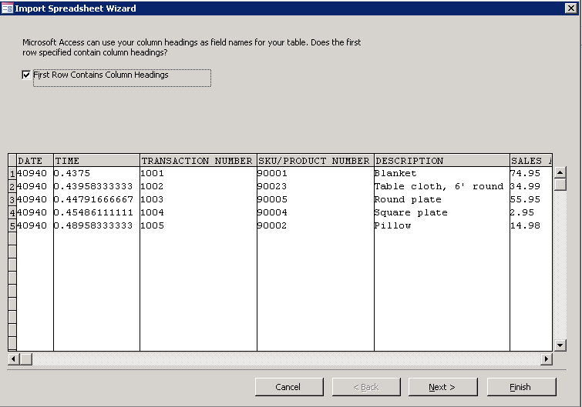Click the sales amount 2.95 cell
The height and width of the screenshot is (407, 582).
click(x=531, y=212)
